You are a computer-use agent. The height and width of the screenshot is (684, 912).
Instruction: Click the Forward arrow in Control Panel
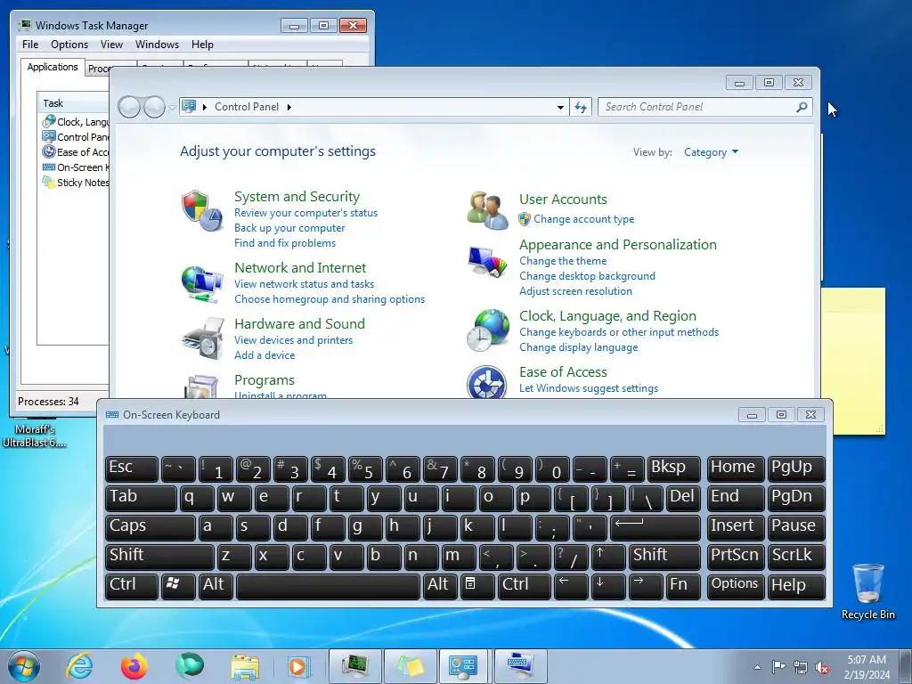click(x=154, y=107)
